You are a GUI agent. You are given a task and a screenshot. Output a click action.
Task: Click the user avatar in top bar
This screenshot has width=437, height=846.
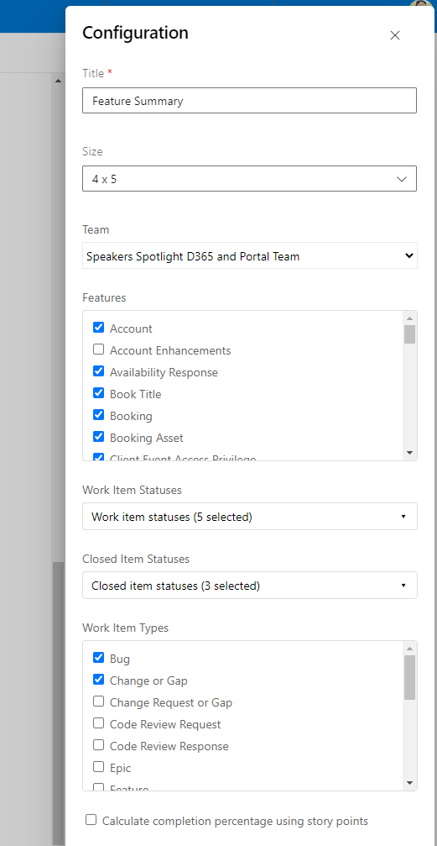coord(422,5)
